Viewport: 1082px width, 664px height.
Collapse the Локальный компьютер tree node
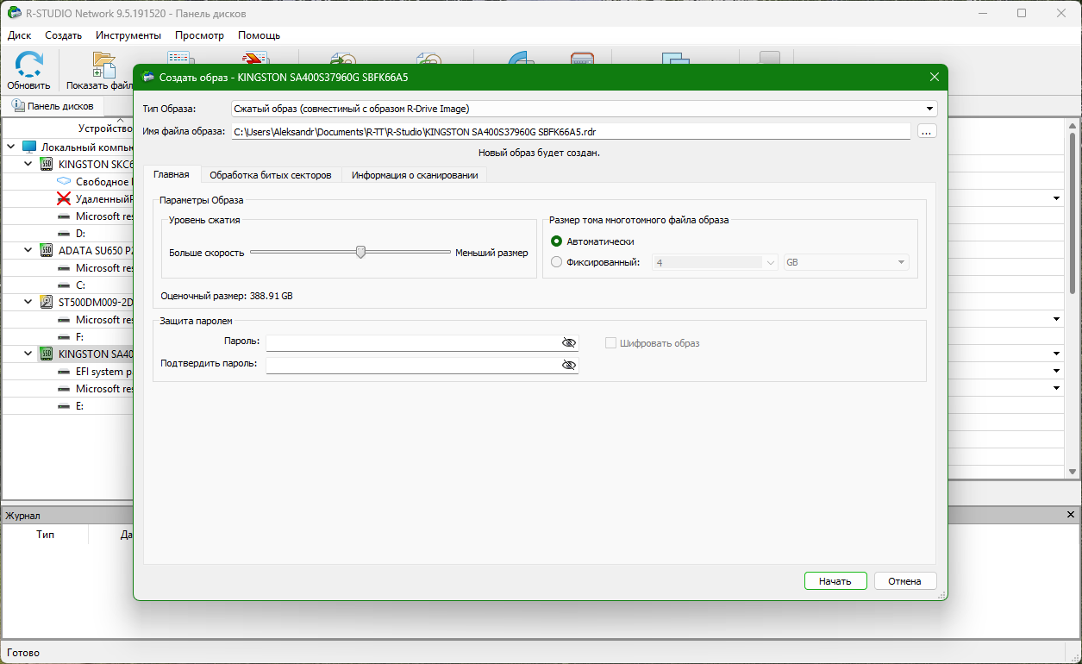click(x=10, y=147)
